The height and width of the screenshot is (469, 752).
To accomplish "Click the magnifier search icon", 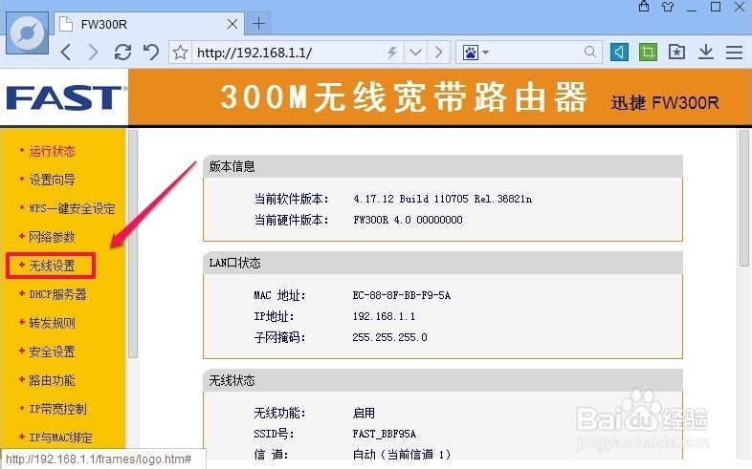I will pos(590,52).
